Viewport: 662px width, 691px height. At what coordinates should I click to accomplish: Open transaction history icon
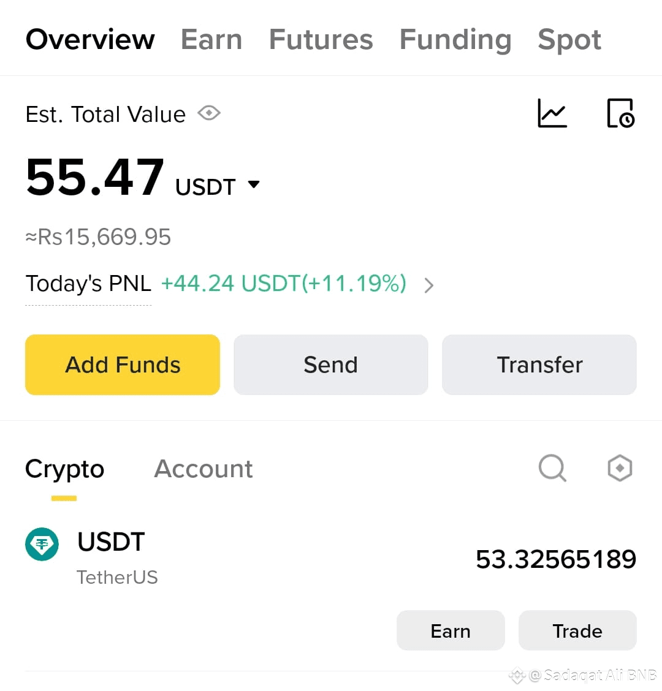pos(620,113)
